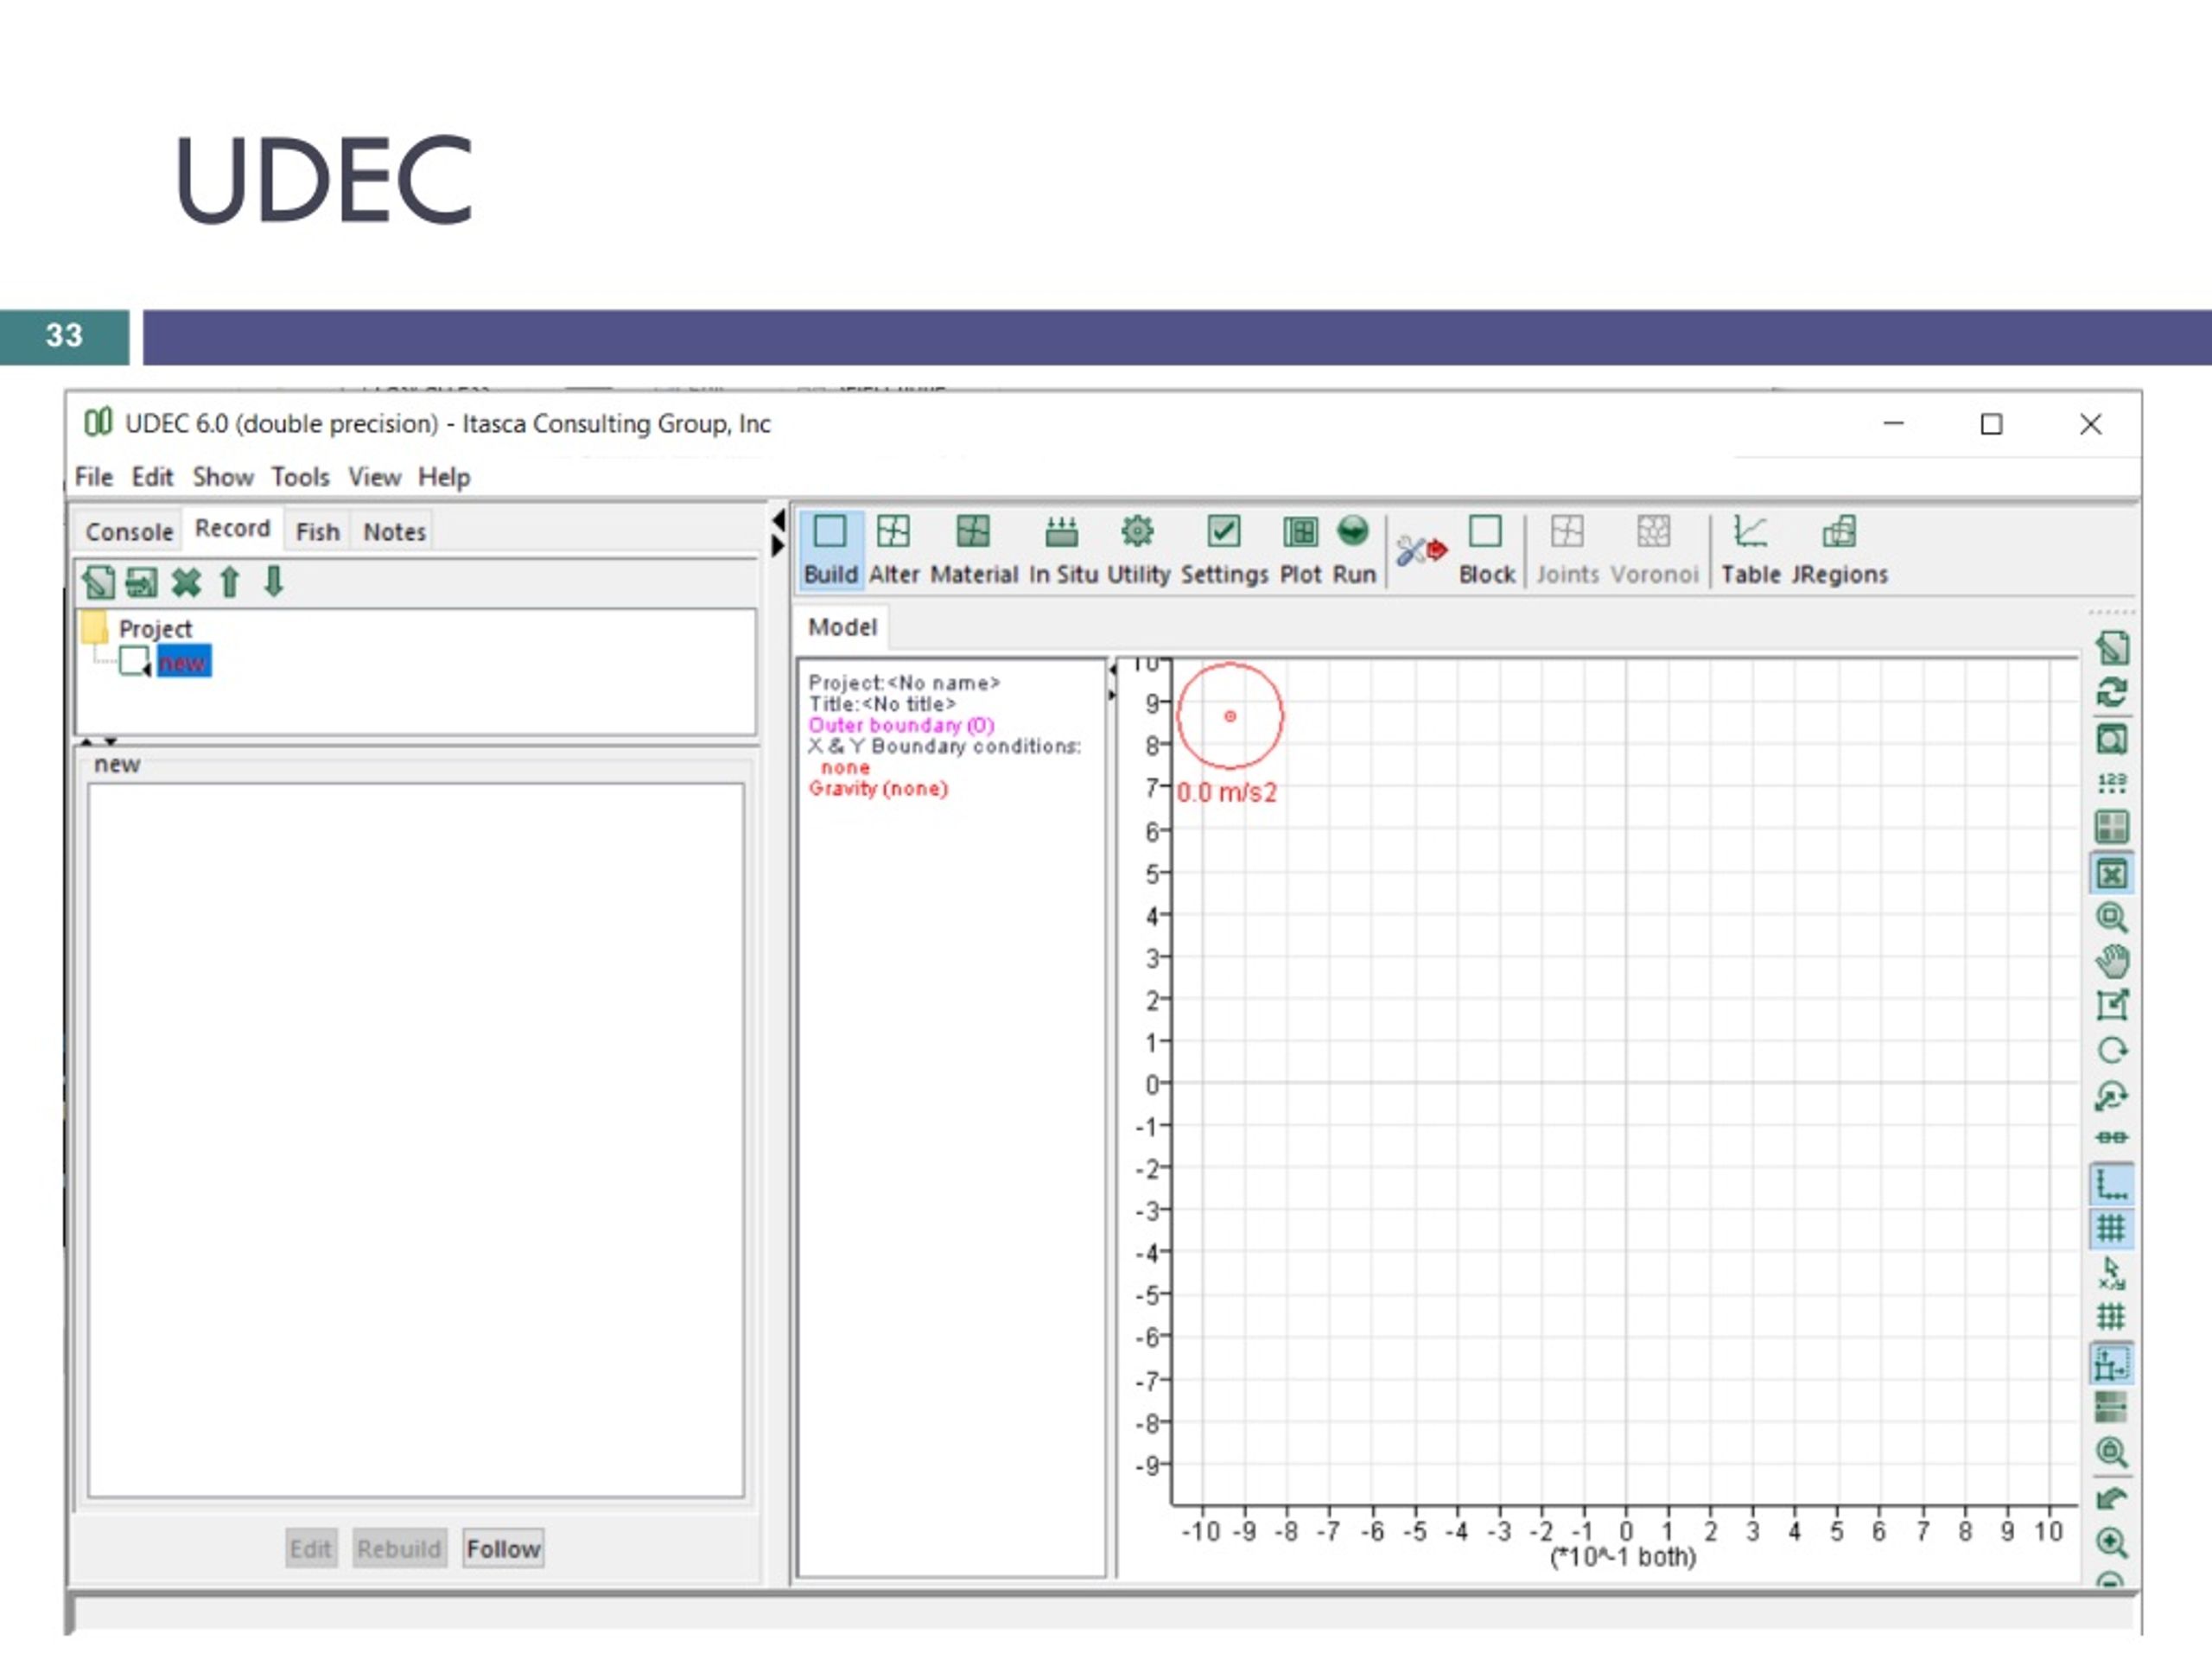2212x1659 pixels.
Task: Open the File menu
Action: pos(94,477)
